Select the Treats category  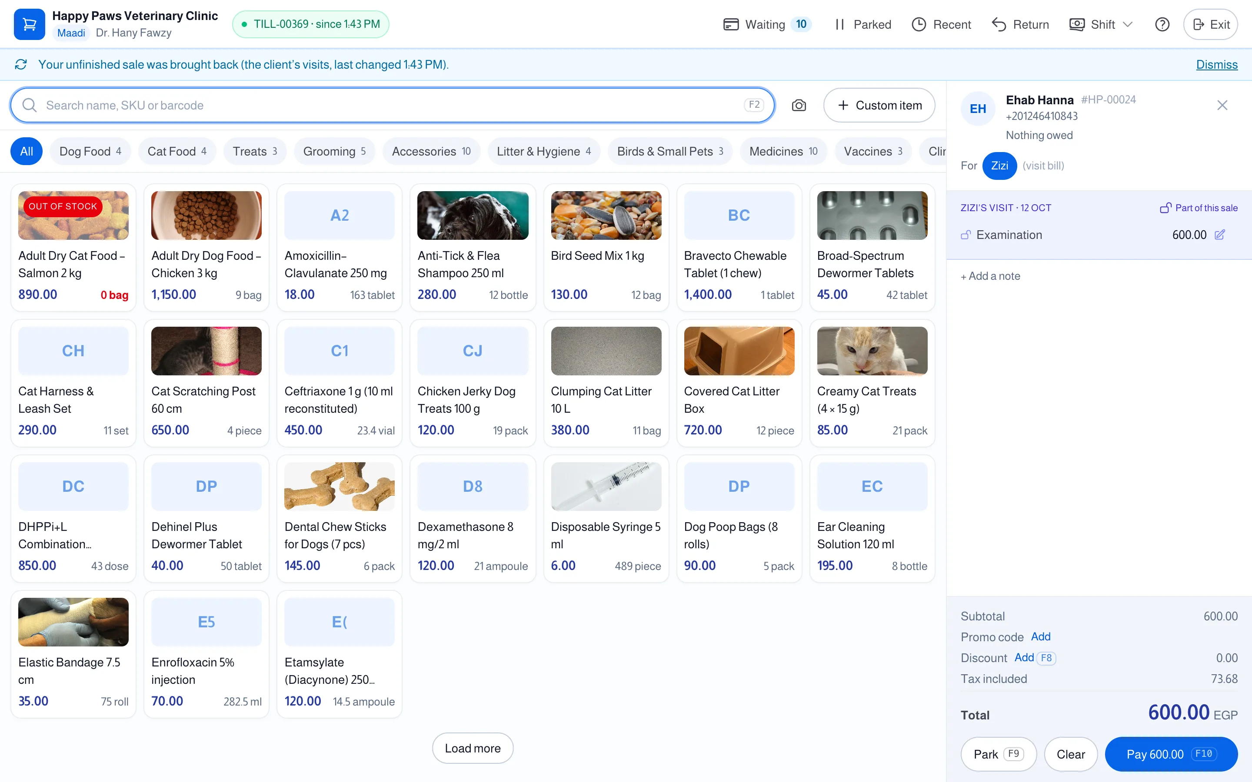pyautogui.click(x=255, y=152)
